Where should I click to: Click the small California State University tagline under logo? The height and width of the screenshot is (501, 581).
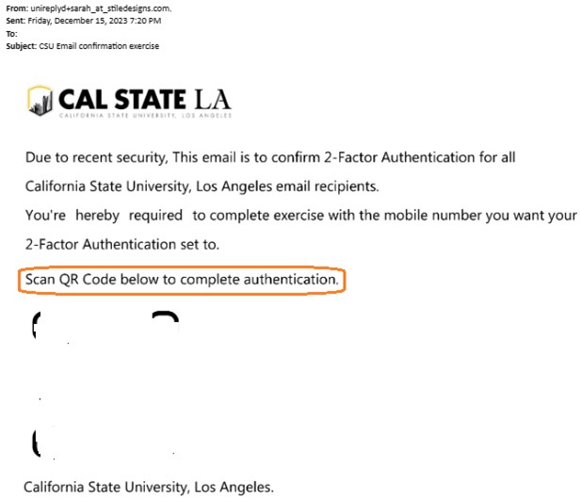click(x=145, y=115)
